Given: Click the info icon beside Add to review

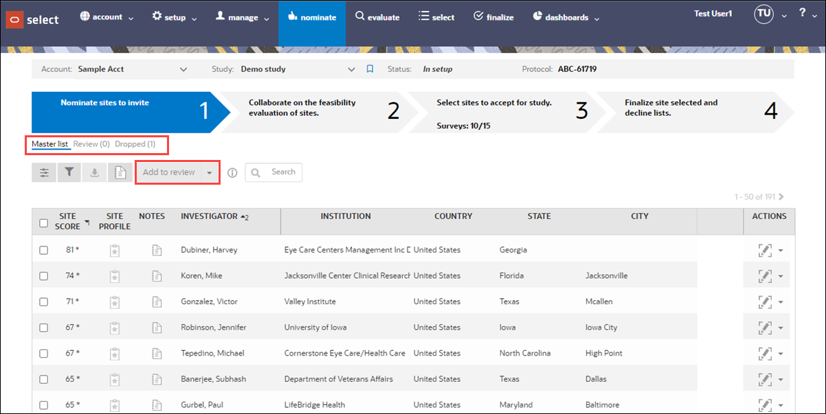Looking at the screenshot, I should pos(232,172).
